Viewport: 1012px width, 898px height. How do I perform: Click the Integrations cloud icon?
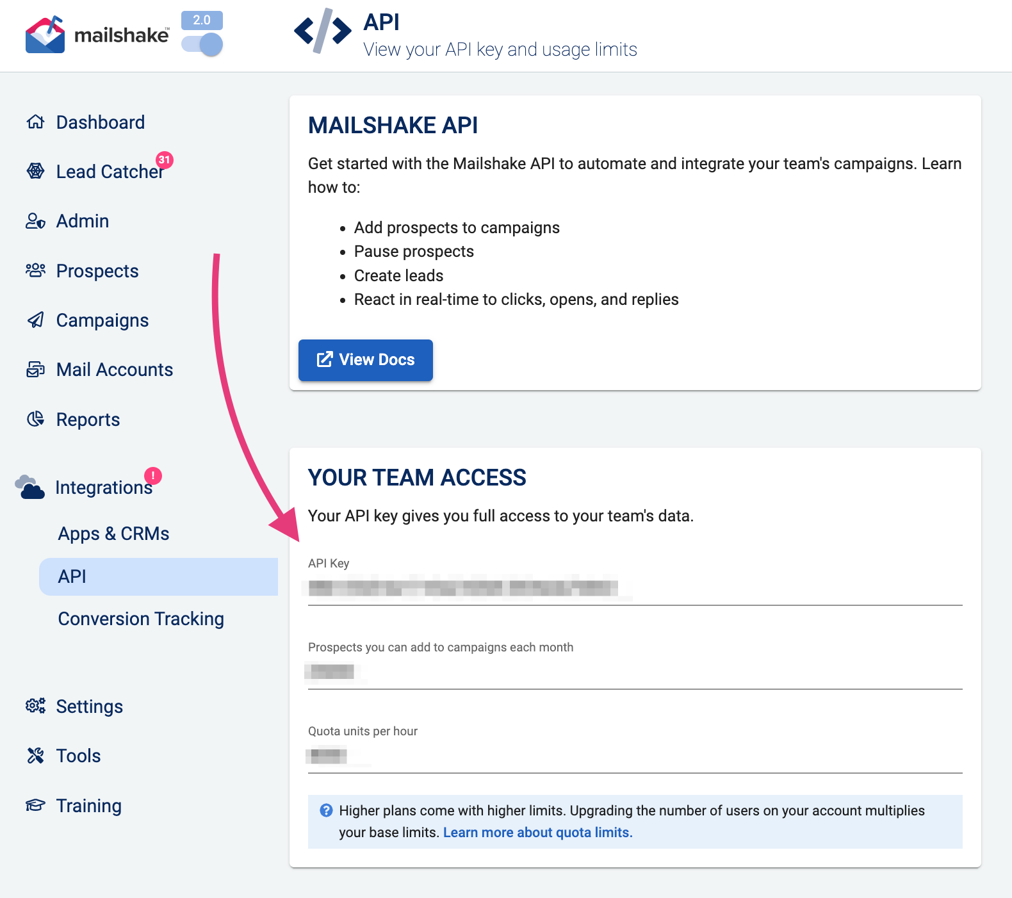(29, 487)
